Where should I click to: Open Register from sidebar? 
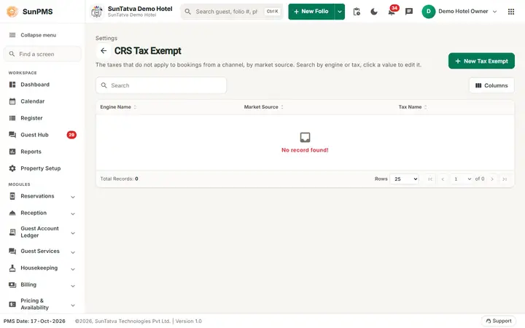point(42,118)
